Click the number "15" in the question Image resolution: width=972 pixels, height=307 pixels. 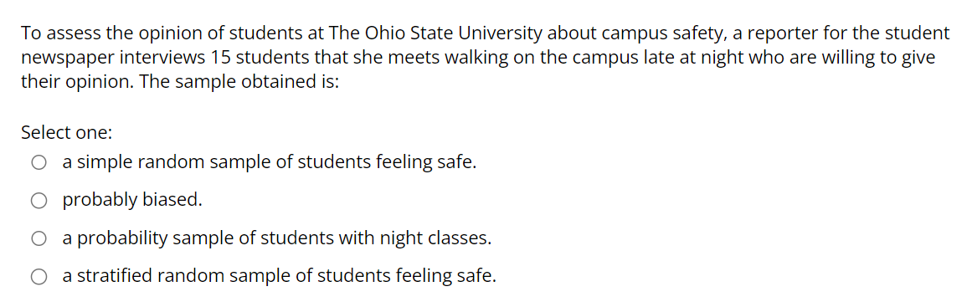(221, 58)
